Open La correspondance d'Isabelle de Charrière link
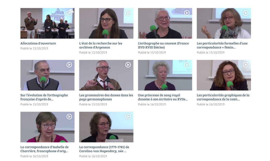Image resolution: width=270 pixels, height=161 pixels. tap(44, 149)
